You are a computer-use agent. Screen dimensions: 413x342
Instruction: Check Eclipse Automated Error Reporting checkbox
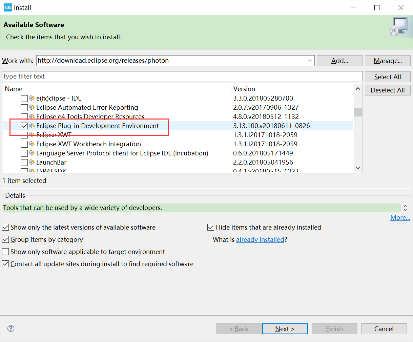(x=24, y=108)
